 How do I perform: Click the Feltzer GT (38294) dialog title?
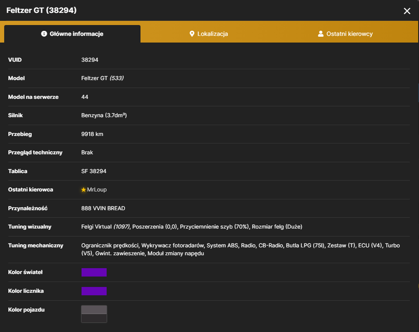[x=41, y=10]
